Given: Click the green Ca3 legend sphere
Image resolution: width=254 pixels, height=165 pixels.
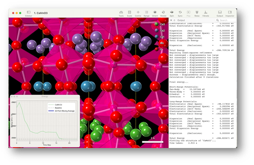Looking at the screenshot, I should [x=156, y=24].
